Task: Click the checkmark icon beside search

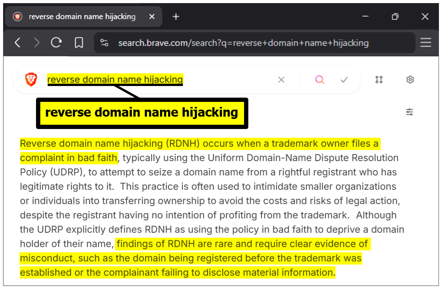Action: 344,80
